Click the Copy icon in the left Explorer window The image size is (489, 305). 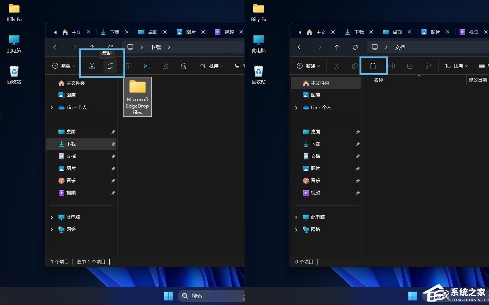click(x=110, y=66)
